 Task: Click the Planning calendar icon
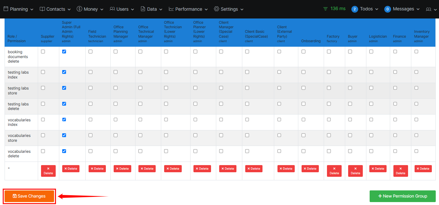coord(6,9)
